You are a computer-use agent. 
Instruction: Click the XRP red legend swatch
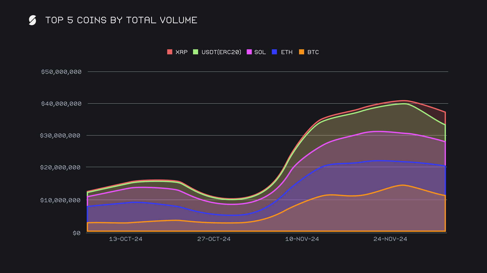point(170,52)
